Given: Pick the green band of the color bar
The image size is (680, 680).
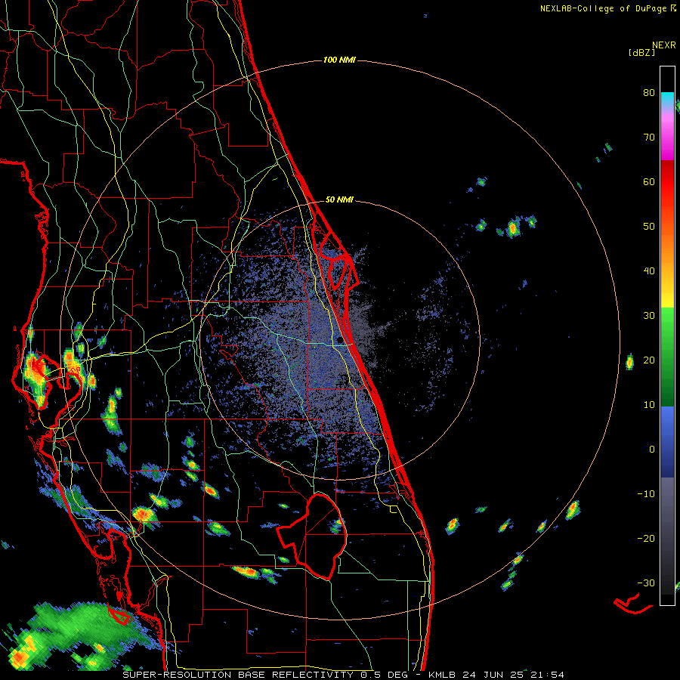Looking at the screenshot, I should pyautogui.click(x=667, y=357).
